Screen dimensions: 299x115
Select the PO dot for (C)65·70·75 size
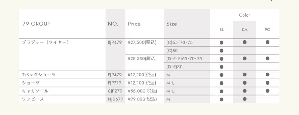pyautogui.click(x=267, y=42)
